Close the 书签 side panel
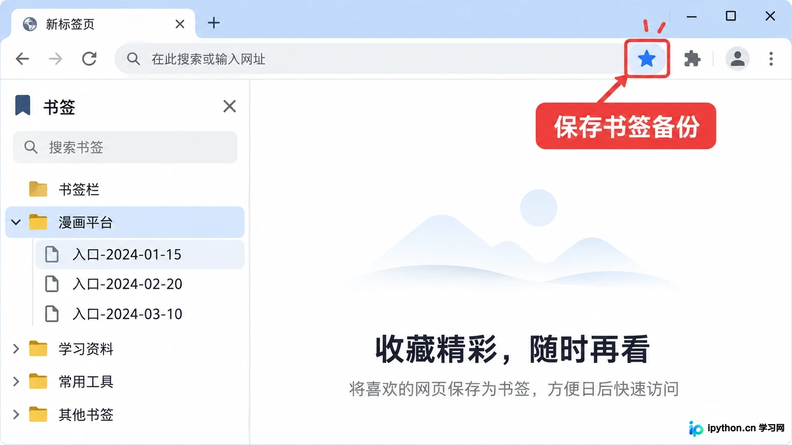This screenshot has width=792, height=445. click(229, 106)
